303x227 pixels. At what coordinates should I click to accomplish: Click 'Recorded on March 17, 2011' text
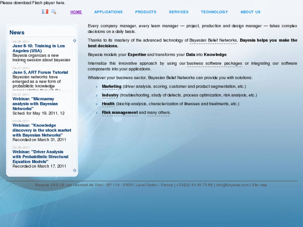pos(39,166)
